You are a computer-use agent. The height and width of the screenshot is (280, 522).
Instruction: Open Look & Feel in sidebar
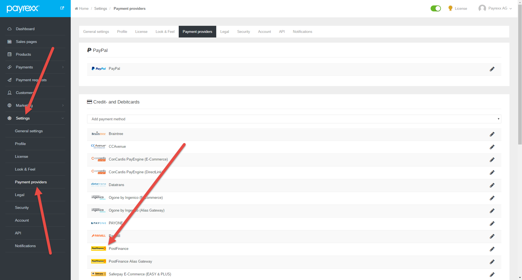pyautogui.click(x=25, y=169)
